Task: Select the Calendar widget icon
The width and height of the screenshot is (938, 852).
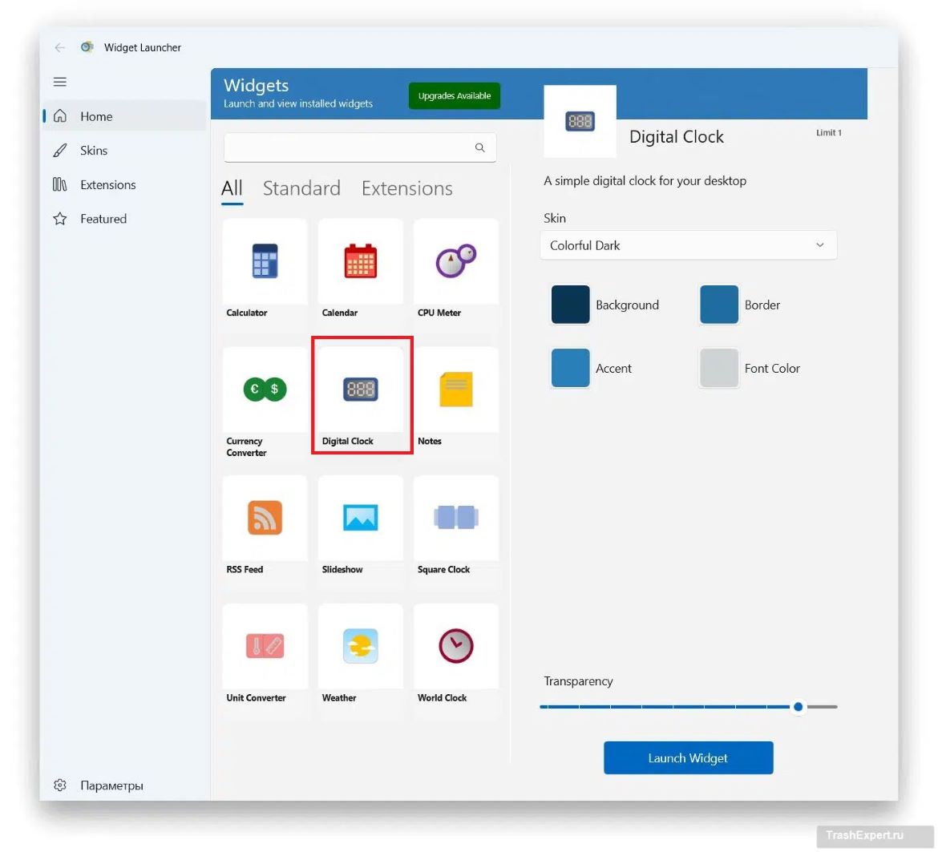Action: 360,261
